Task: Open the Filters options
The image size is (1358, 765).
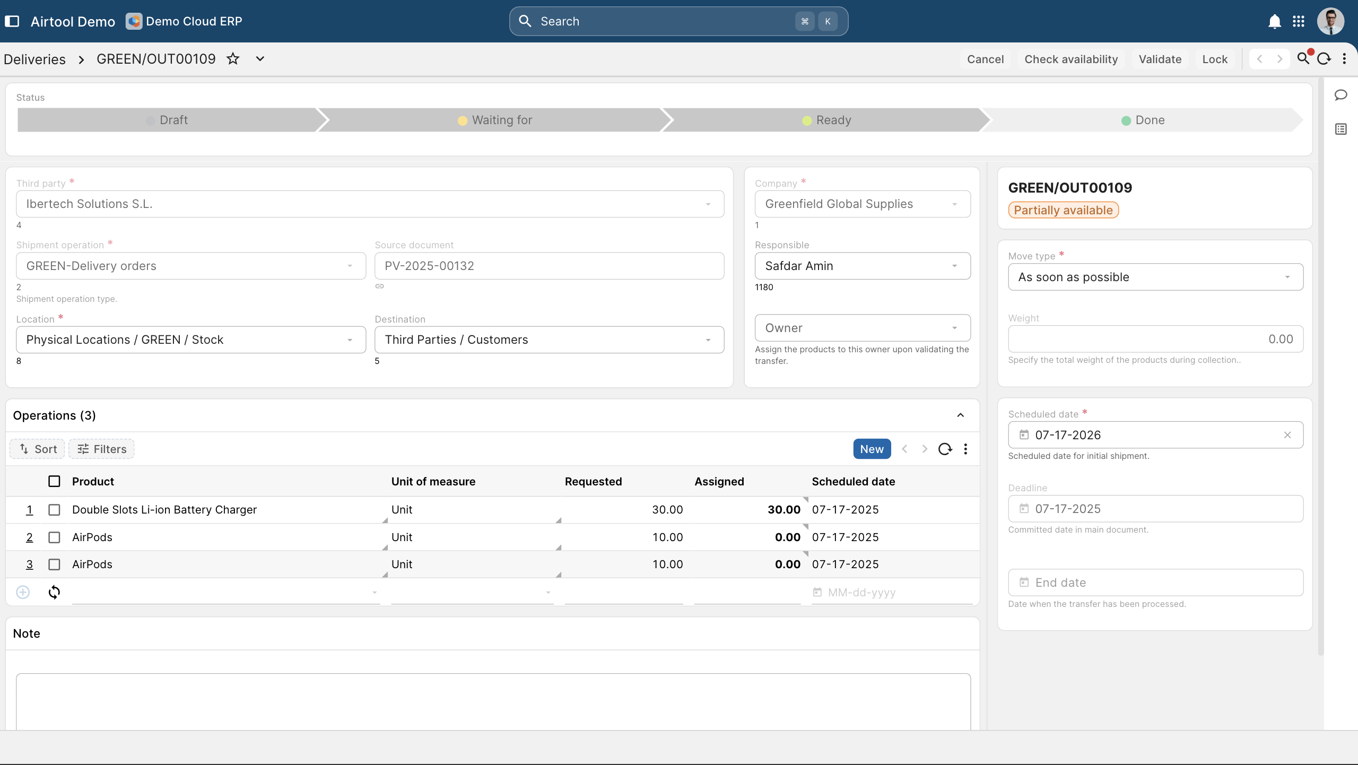Action: point(101,449)
